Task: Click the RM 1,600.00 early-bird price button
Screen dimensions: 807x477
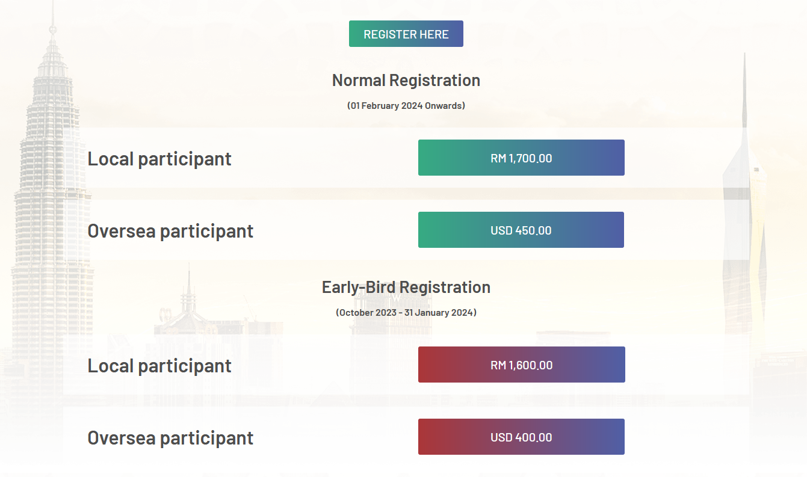Action: [521, 365]
